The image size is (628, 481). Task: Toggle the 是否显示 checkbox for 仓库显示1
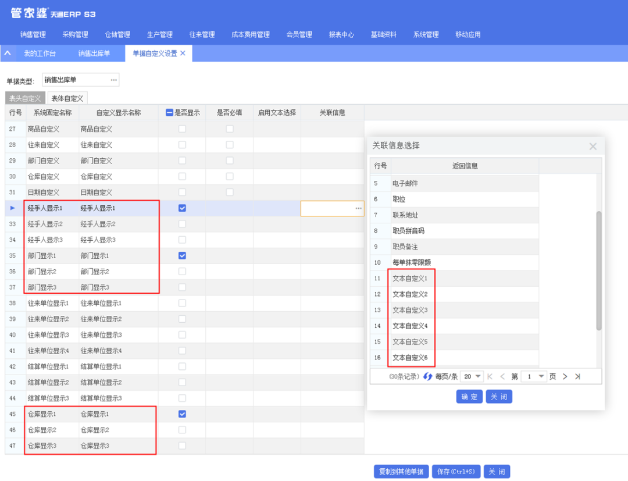[x=182, y=414]
